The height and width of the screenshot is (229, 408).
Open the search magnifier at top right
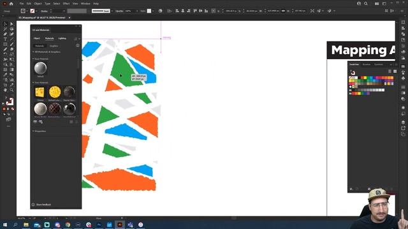pyautogui.click(x=366, y=4)
